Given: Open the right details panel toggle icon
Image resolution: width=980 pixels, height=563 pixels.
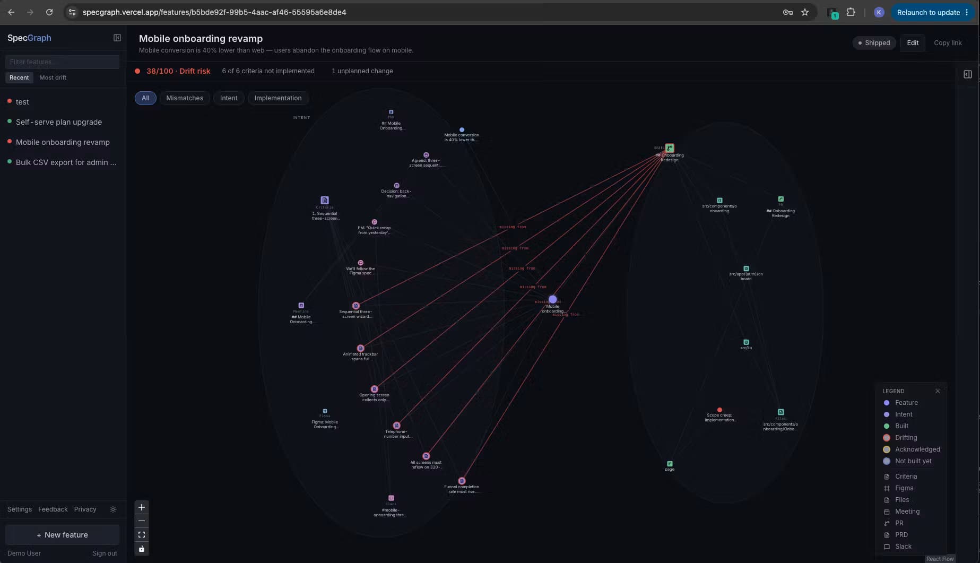Looking at the screenshot, I should click(x=968, y=74).
